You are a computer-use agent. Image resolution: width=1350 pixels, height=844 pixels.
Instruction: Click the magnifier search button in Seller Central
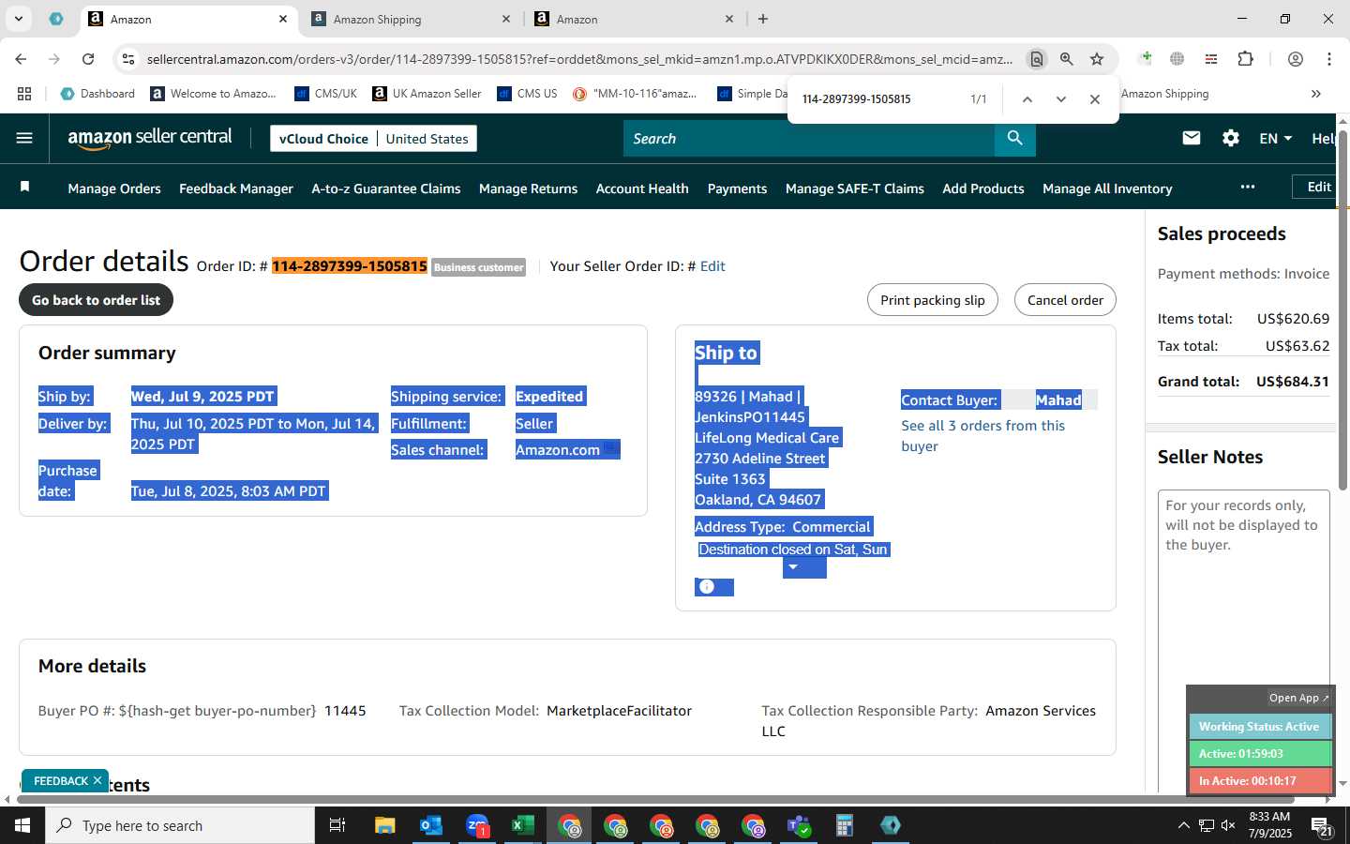pyautogui.click(x=1014, y=138)
